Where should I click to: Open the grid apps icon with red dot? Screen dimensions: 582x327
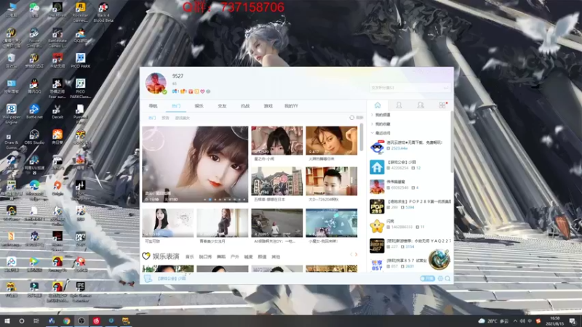coord(442,105)
